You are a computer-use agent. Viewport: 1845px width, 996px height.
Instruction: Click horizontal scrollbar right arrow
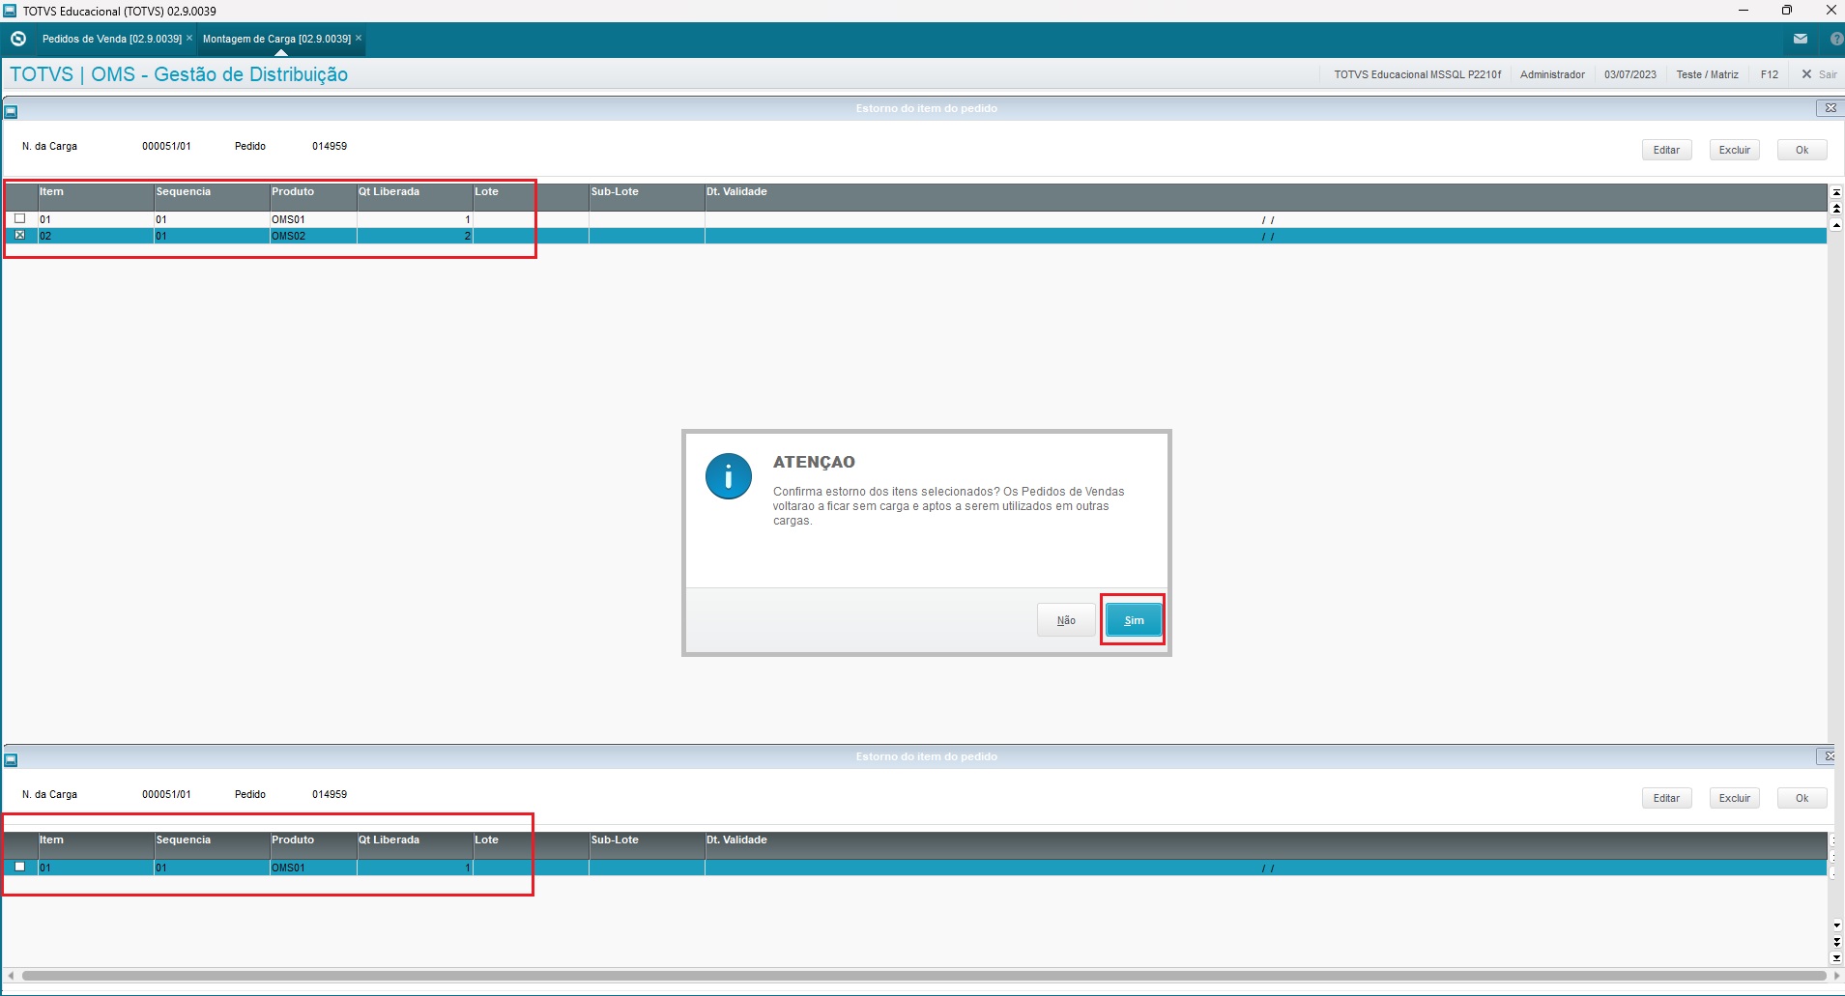(x=1836, y=976)
